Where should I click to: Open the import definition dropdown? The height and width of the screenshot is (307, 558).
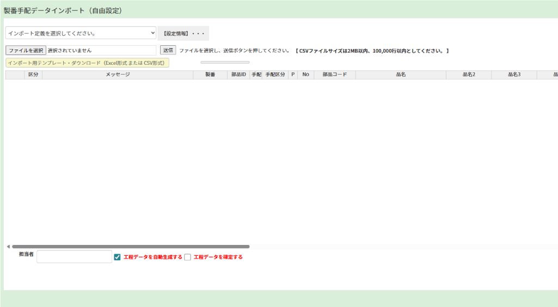pos(81,33)
